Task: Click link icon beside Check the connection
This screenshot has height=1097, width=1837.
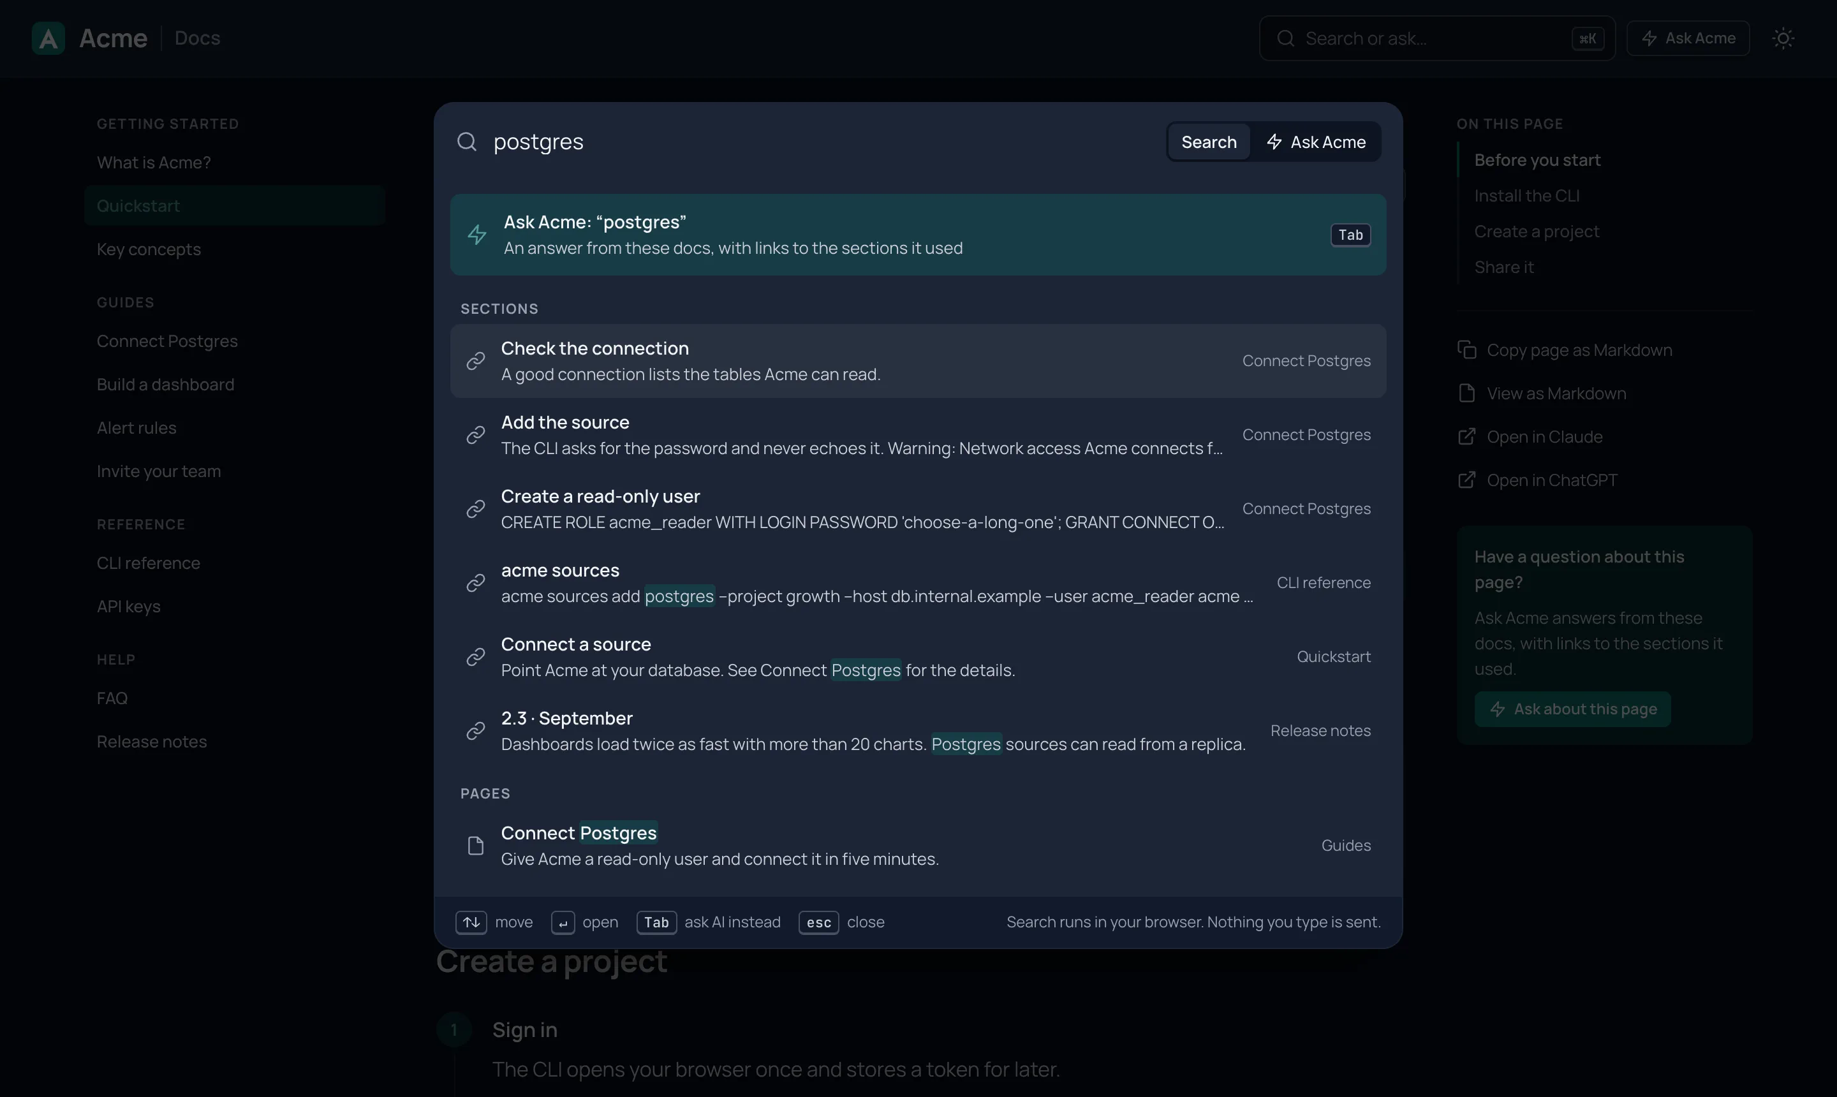Action: point(475,361)
